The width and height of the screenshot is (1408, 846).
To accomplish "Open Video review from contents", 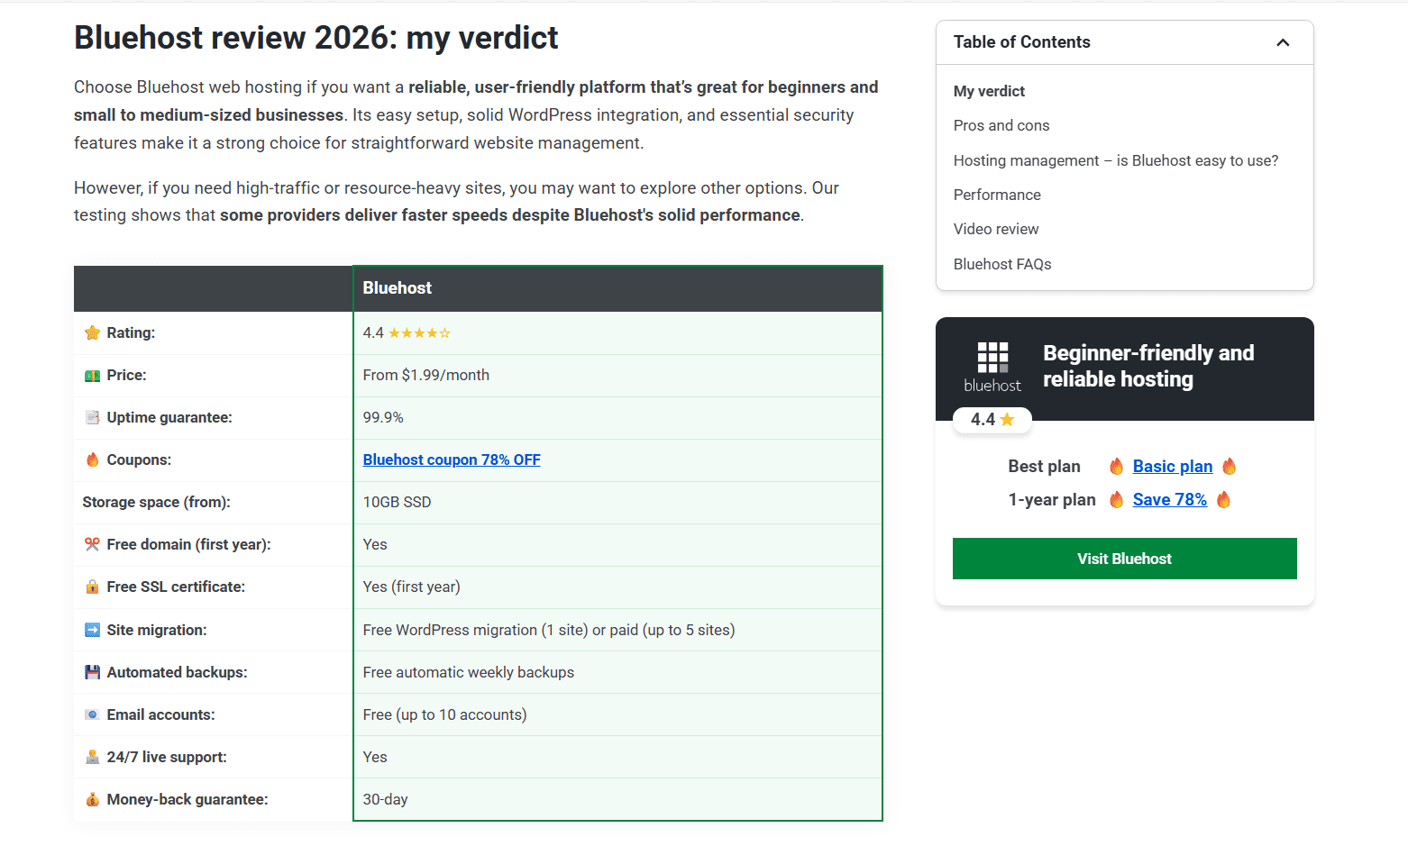I will click(x=996, y=229).
